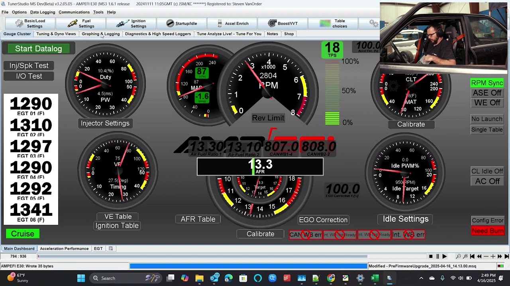
Task: Jump to end of log playback
Action: [506, 257]
